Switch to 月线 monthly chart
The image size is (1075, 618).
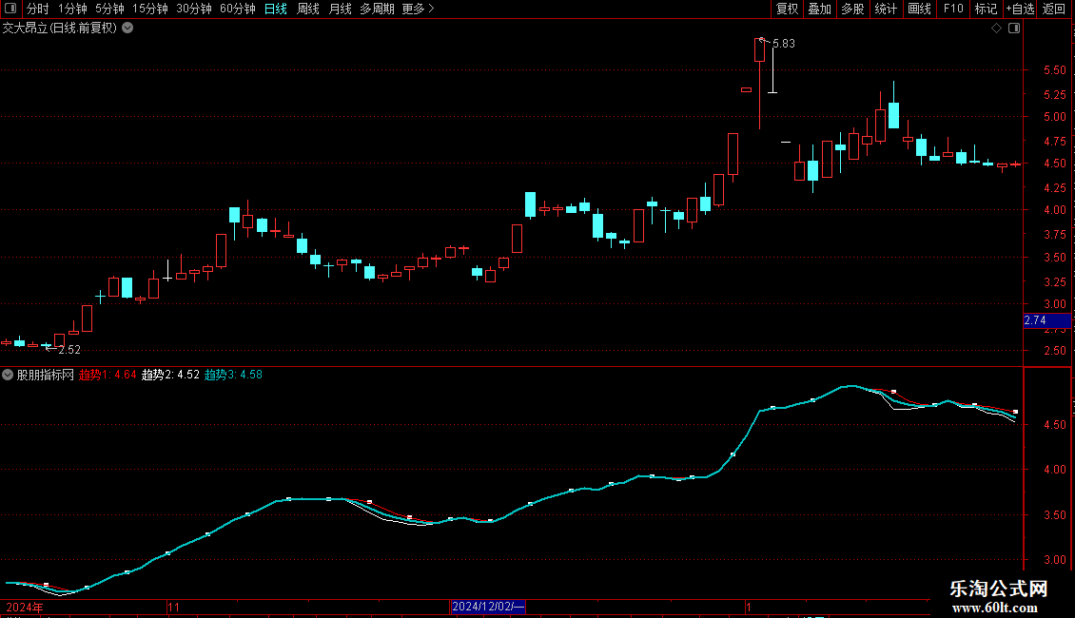[340, 9]
